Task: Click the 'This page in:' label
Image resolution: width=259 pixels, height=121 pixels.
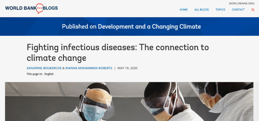Action: tap(35, 74)
